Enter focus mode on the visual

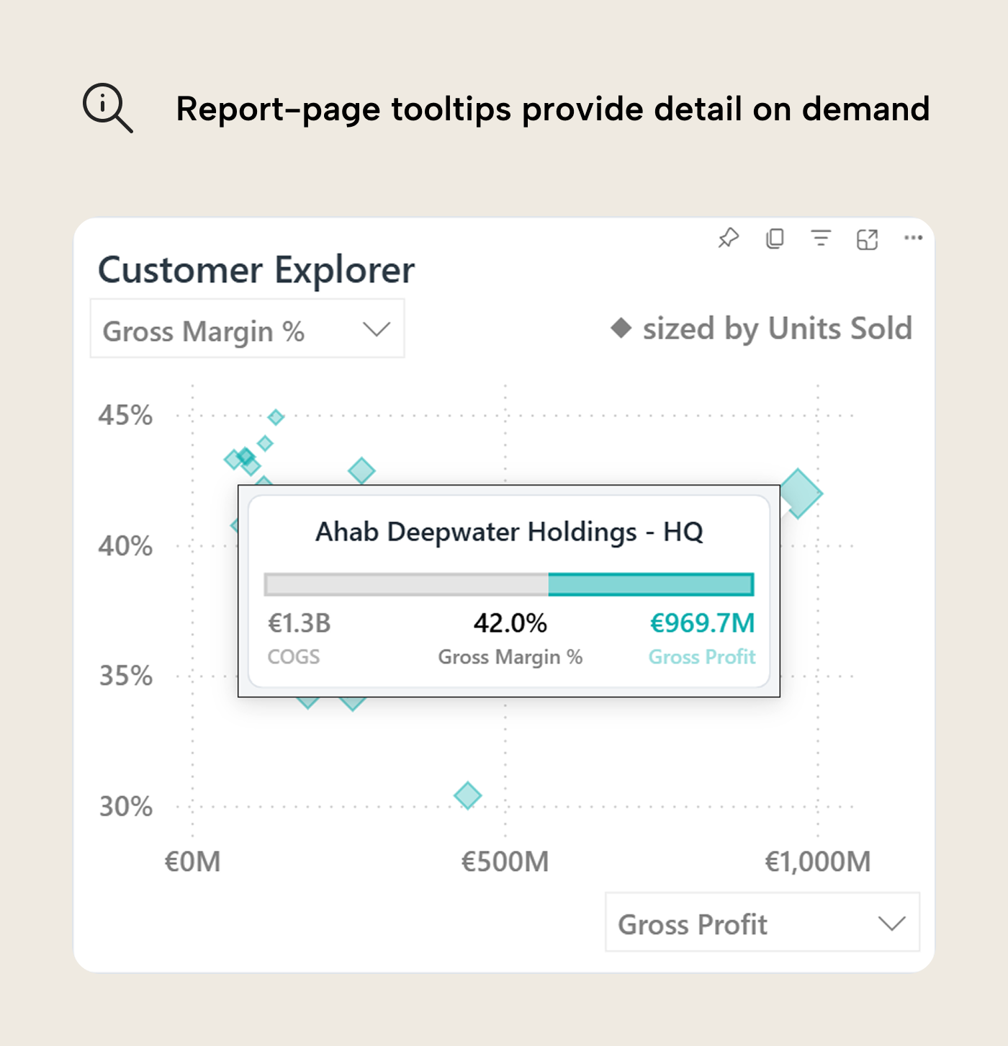[x=868, y=238]
